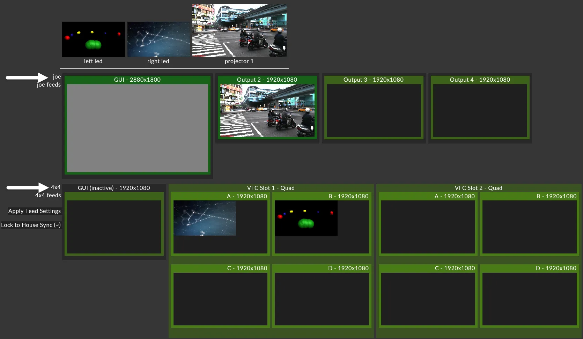The height and width of the screenshot is (339, 583).
Task: Click the inactive GUI 1920x1080 preview
Action: [x=114, y=227]
